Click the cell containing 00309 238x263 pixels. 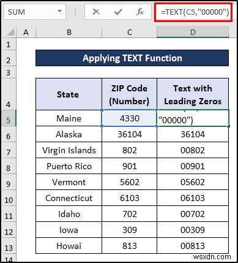tap(193, 230)
